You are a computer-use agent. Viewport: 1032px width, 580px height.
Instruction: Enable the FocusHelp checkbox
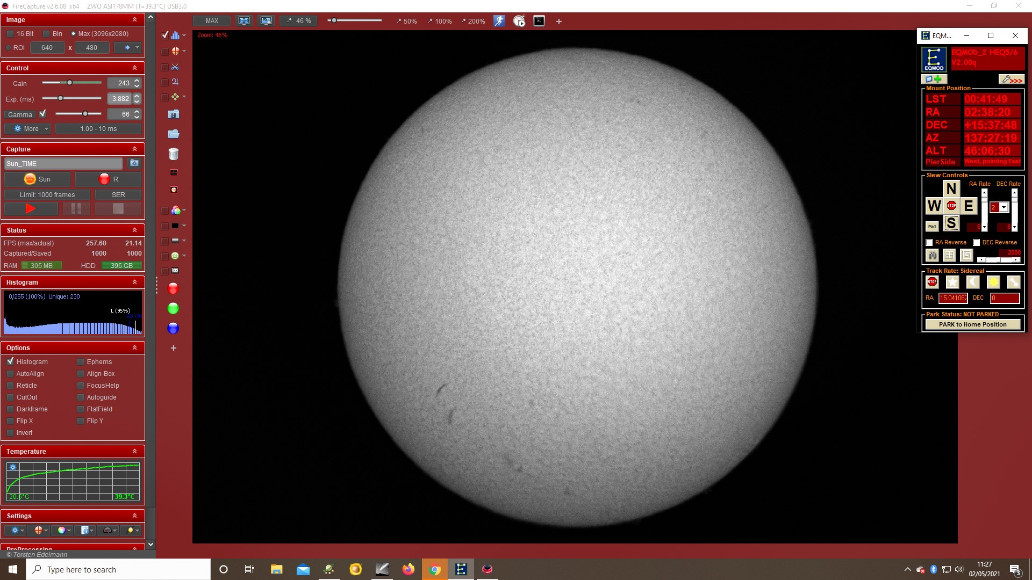coord(81,386)
